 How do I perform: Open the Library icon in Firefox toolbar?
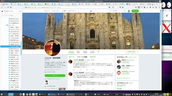tap(136, 7)
